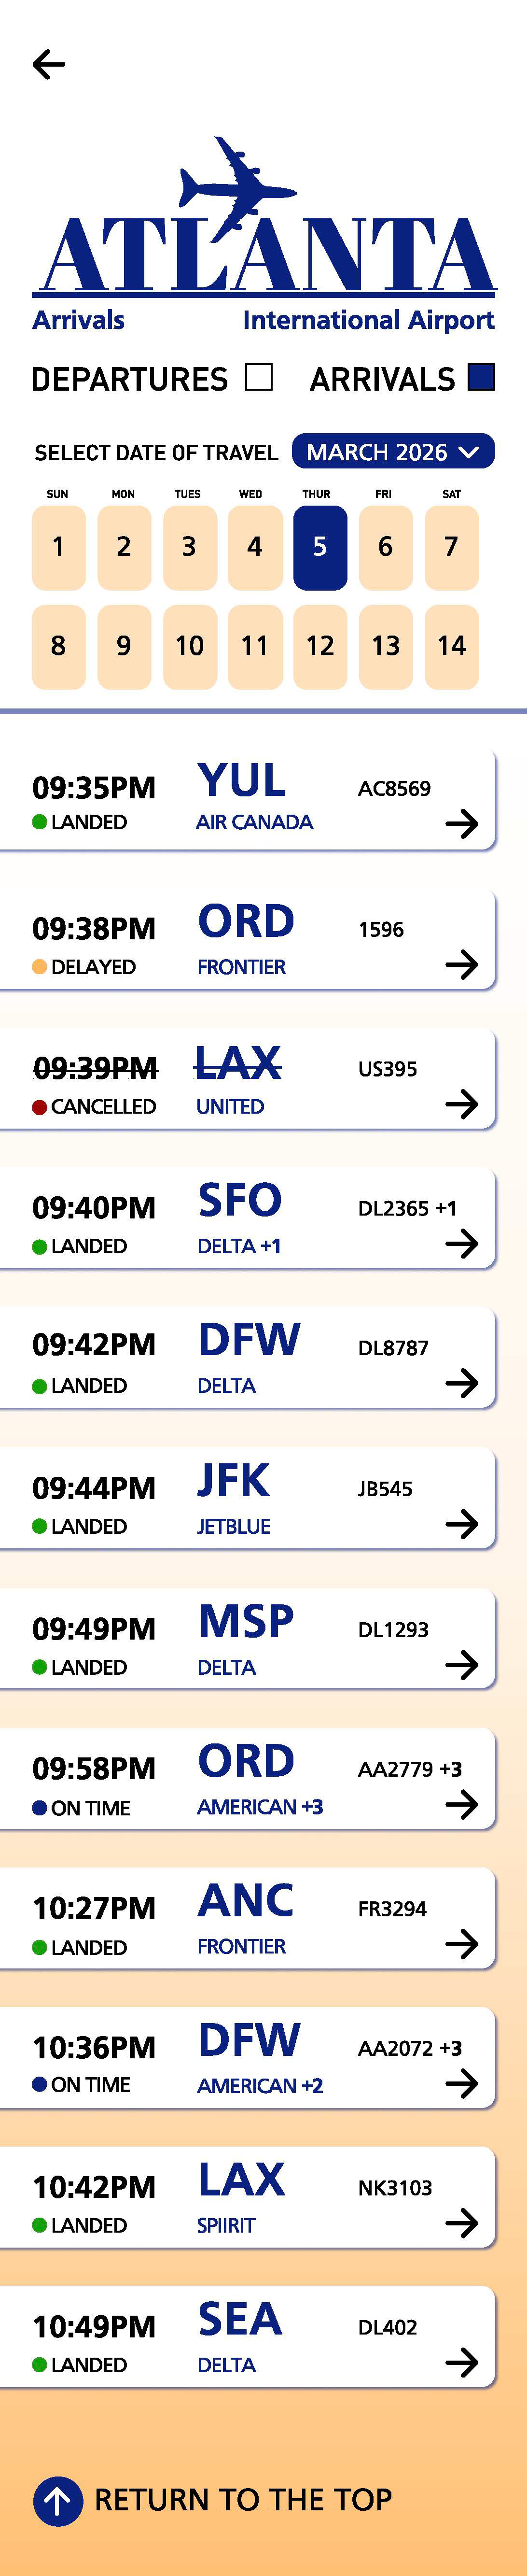This screenshot has height=2576, width=527.
Task: Open details arrow for delayed Frontier 1596 flight
Action: [x=461, y=964]
